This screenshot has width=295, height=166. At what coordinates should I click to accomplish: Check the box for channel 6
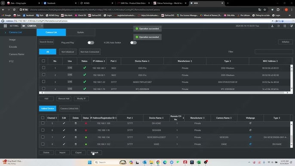[43, 130]
